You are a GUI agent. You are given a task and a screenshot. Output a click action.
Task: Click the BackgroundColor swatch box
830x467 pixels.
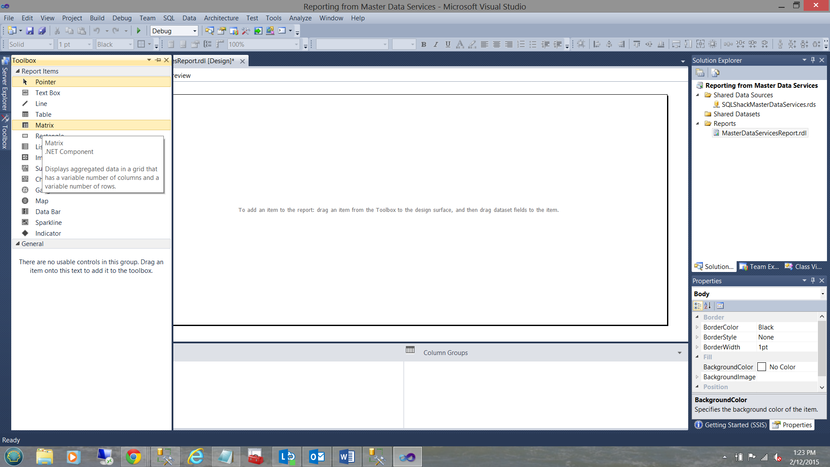(762, 367)
